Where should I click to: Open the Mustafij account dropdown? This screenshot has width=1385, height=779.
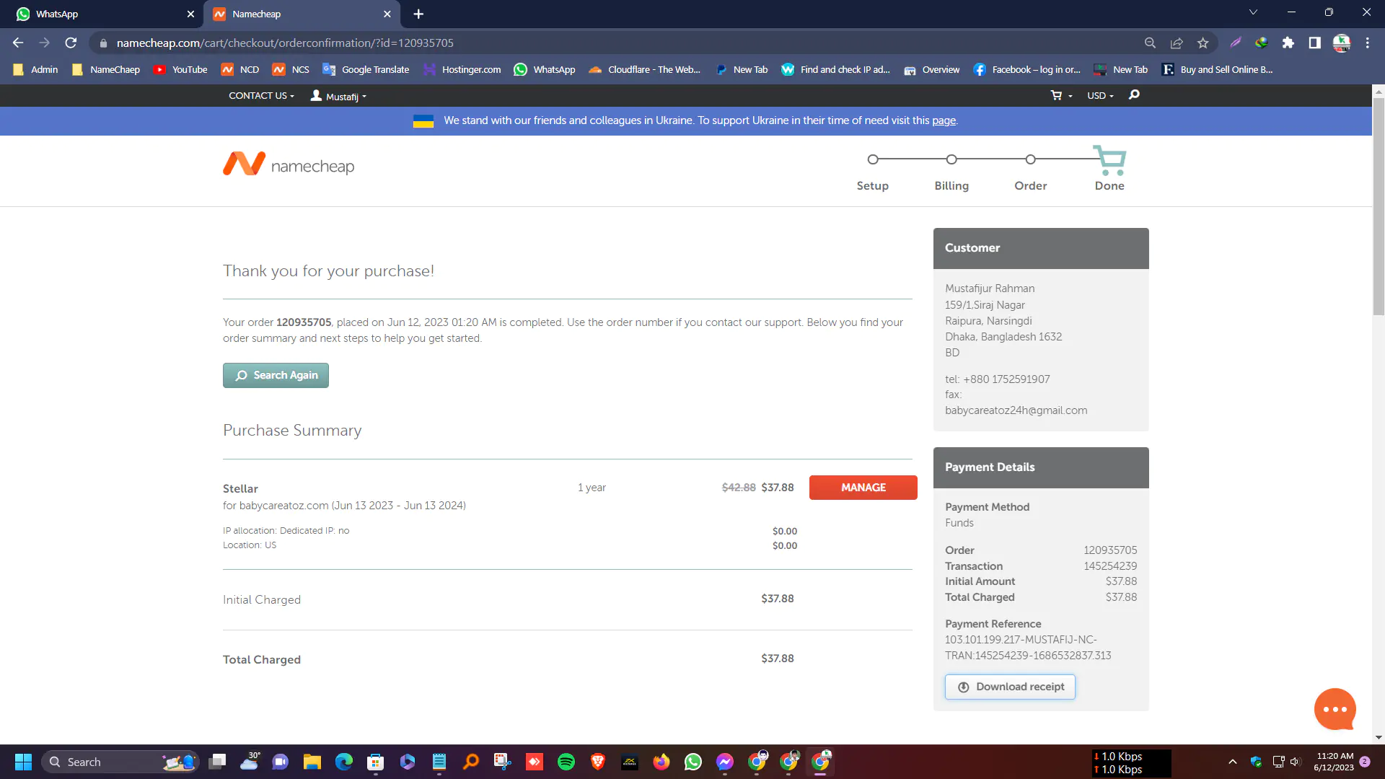point(338,96)
